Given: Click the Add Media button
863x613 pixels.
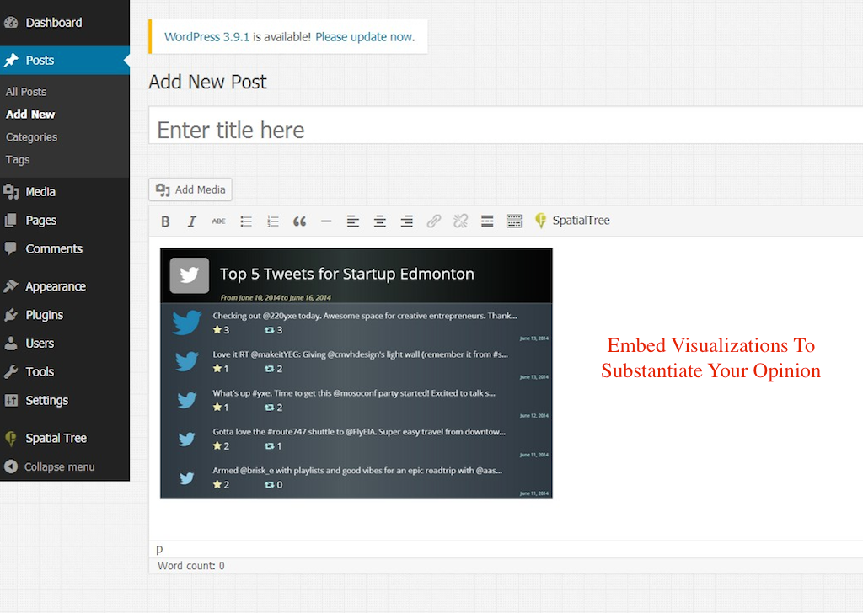Looking at the screenshot, I should [190, 189].
